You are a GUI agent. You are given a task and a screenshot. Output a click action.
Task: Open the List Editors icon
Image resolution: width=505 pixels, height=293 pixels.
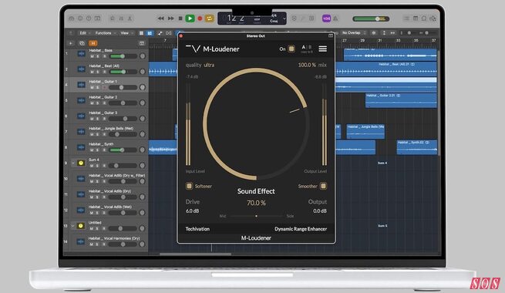pos(407,19)
